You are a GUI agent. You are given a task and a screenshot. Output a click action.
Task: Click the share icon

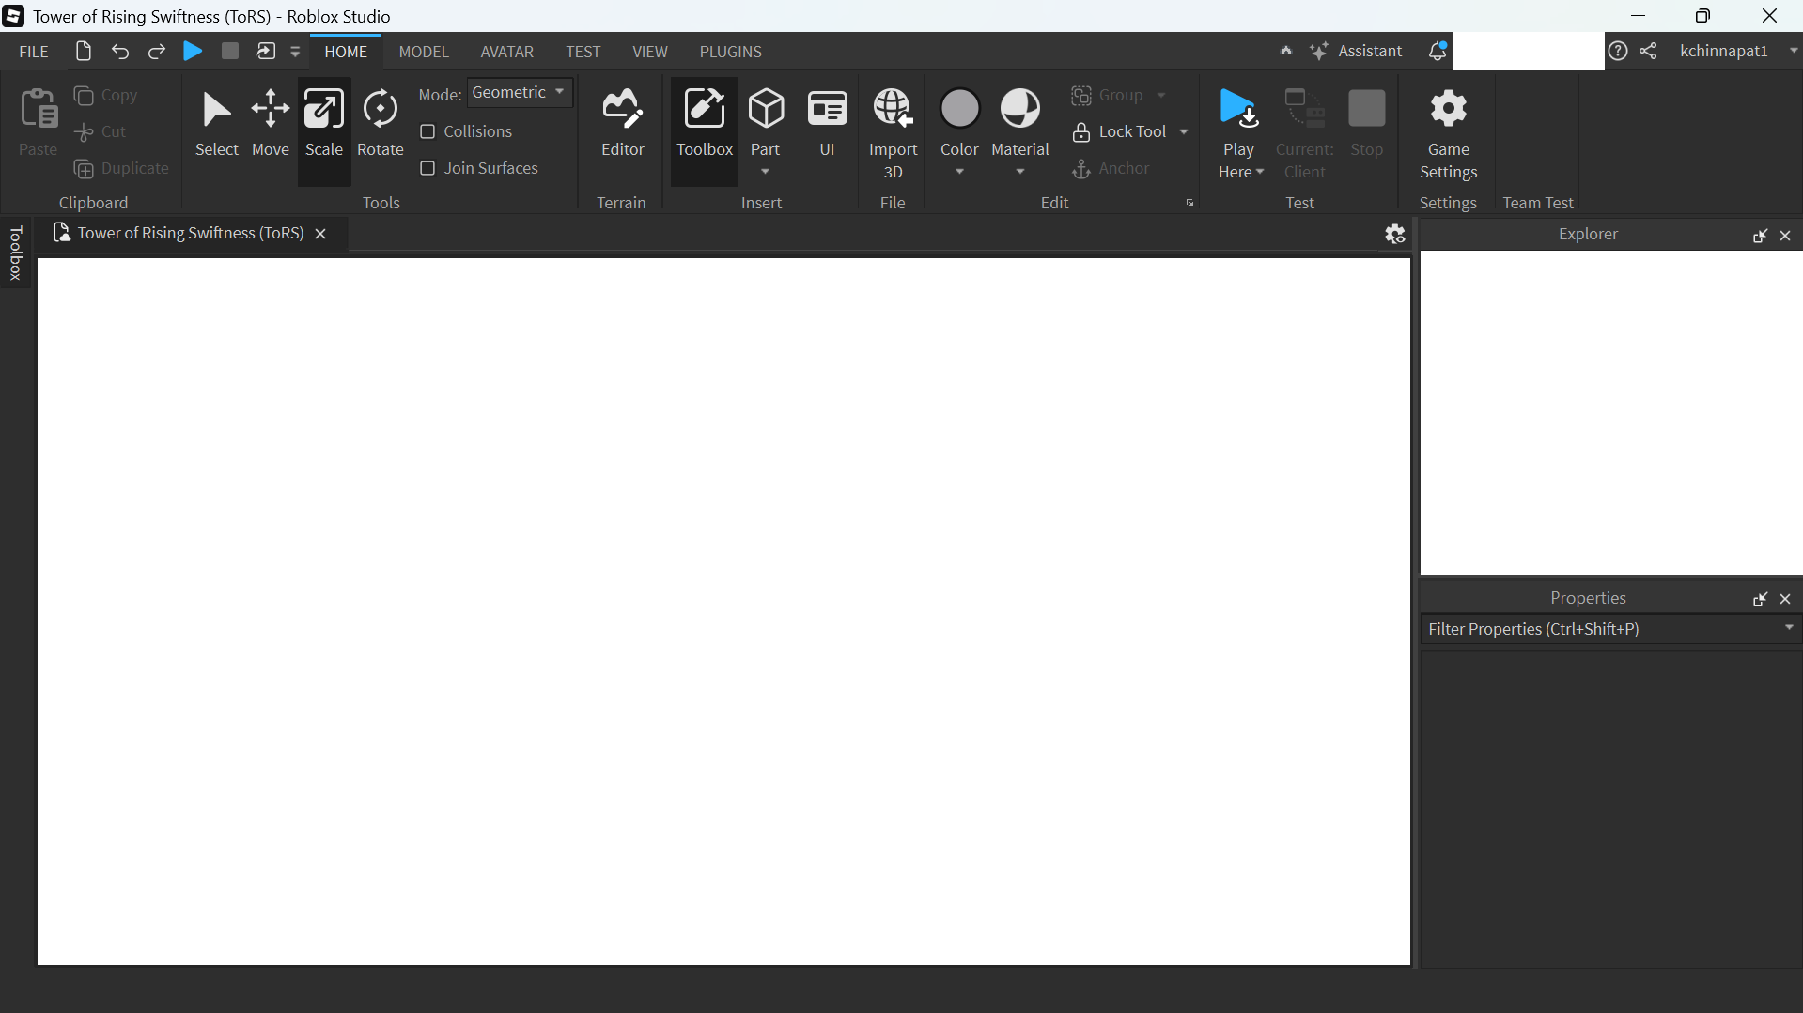[x=1649, y=51]
